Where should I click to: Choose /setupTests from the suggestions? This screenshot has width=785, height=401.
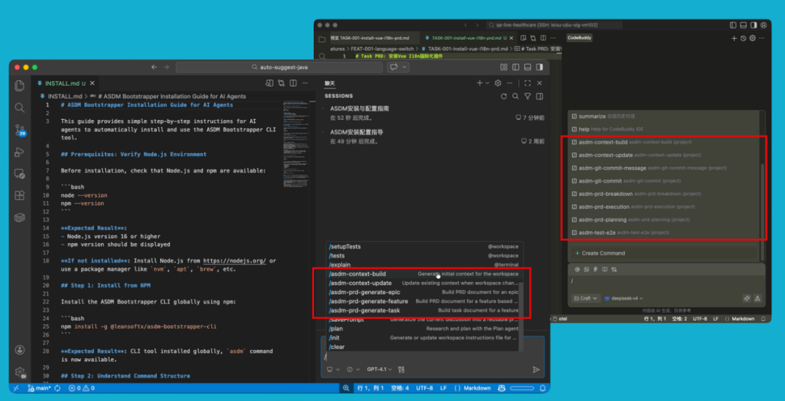pos(423,246)
